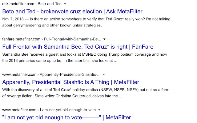Open options arrow for Apparently-Presidential-Slashfic URL
The height and width of the screenshot is (123, 197).
click(104, 74)
